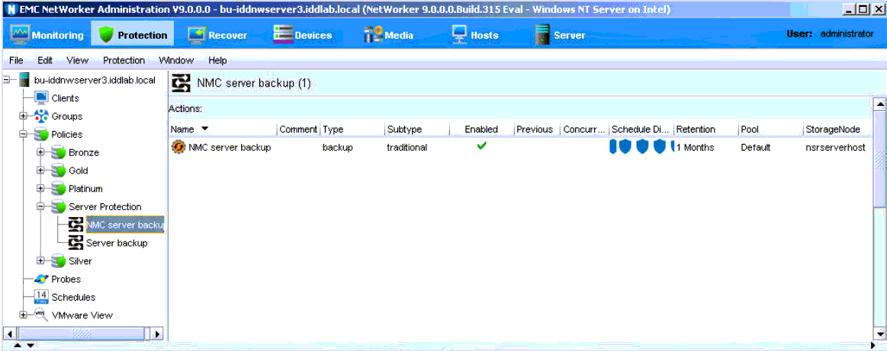Click the Silver policy icon
Screen dimensions: 887x351
[x=58, y=260]
